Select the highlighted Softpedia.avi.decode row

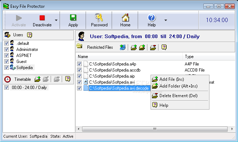[x=119, y=88]
